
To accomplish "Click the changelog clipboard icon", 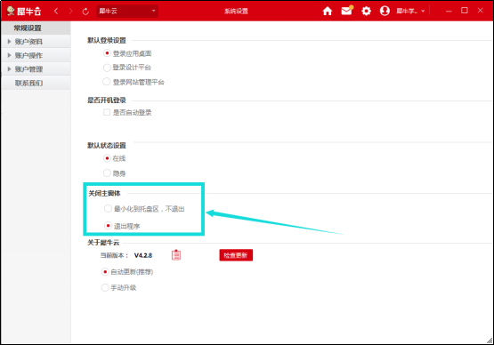I will tap(176, 255).
